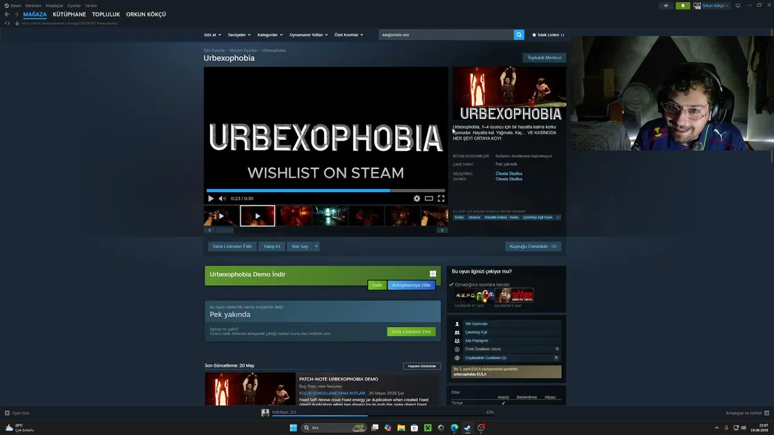Open help for Profil Özellikleri Sınırlı
This screenshot has height=435, width=774.
click(557, 349)
